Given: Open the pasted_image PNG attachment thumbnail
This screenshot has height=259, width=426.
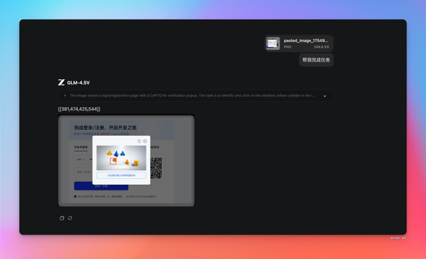Looking at the screenshot, I should [273, 43].
